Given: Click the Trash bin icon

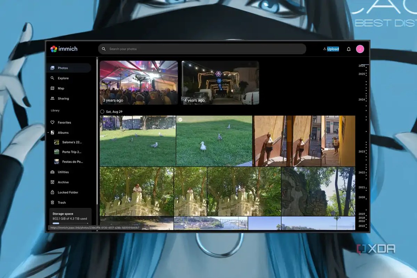Looking at the screenshot, I should click(52, 202).
